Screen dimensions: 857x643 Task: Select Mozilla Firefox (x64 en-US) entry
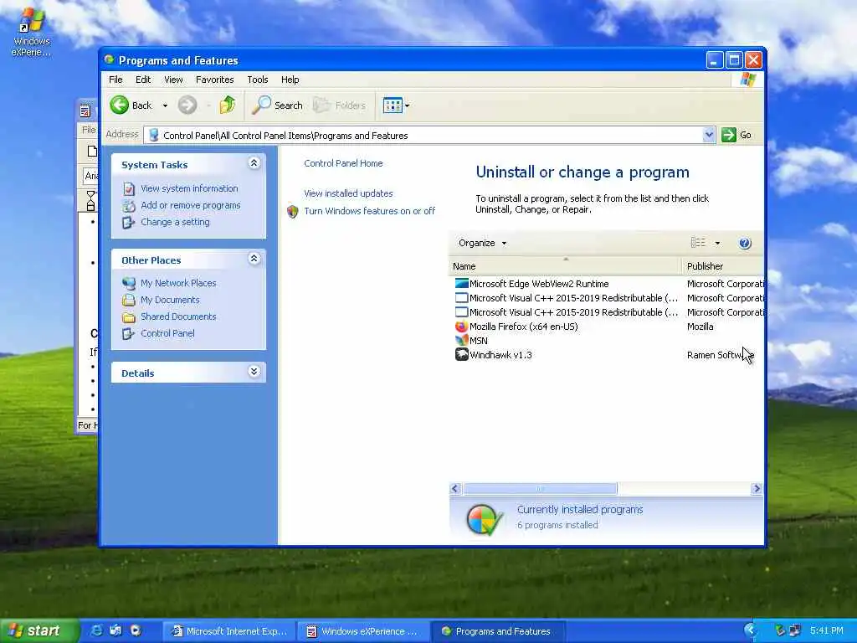(524, 327)
